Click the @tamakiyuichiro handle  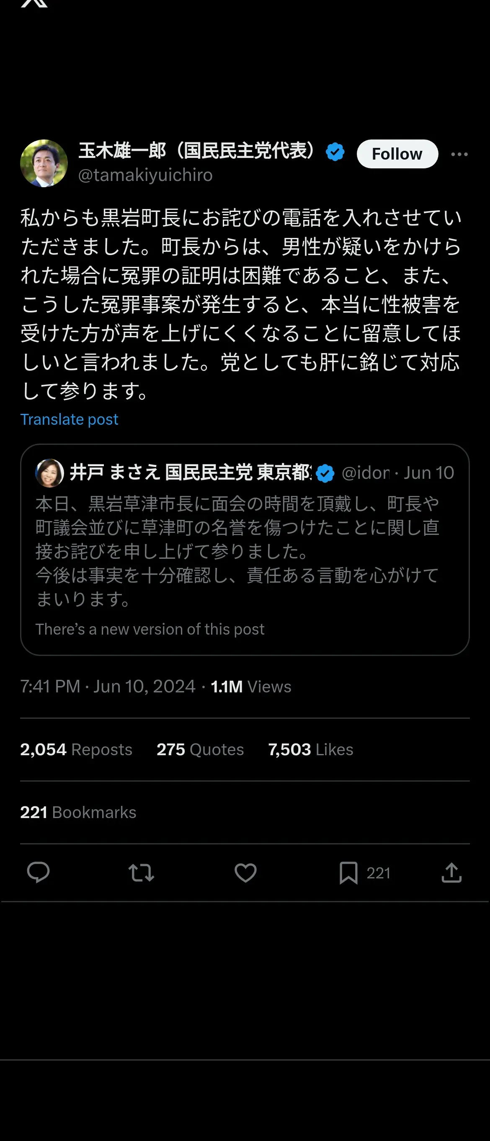(x=145, y=176)
